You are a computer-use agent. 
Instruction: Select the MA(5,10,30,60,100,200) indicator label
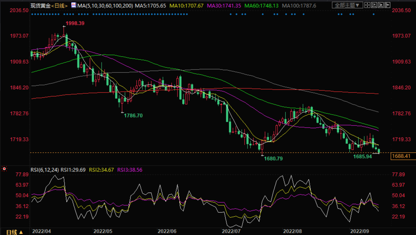pyautogui.click(x=105, y=6)
